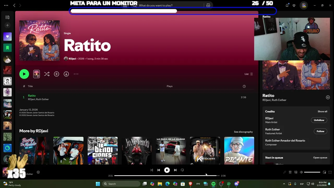Click the duration clock column header

tap(244, 86)
